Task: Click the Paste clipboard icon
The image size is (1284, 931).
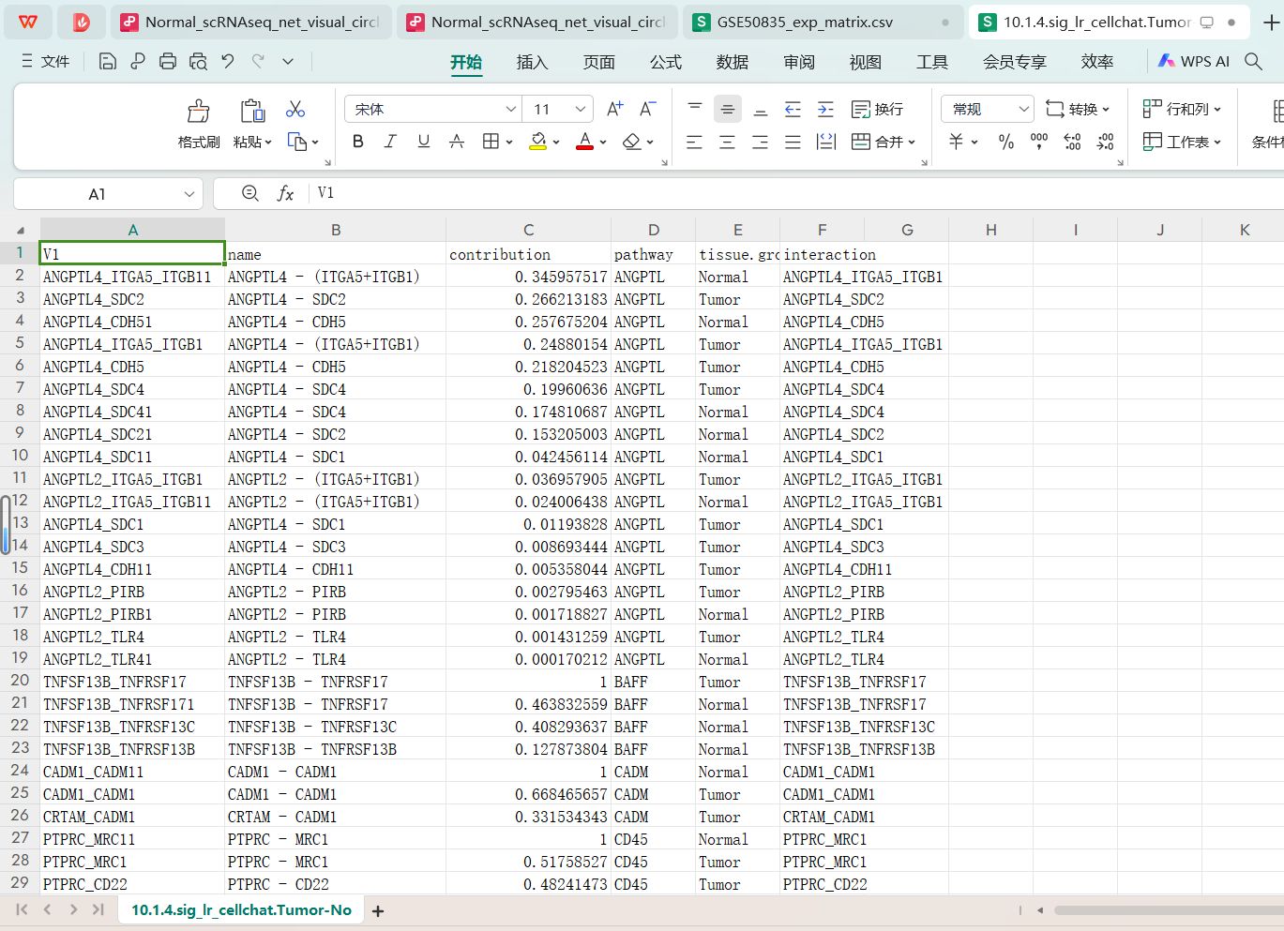Action: pyautogui.click(x=252, y=111)
